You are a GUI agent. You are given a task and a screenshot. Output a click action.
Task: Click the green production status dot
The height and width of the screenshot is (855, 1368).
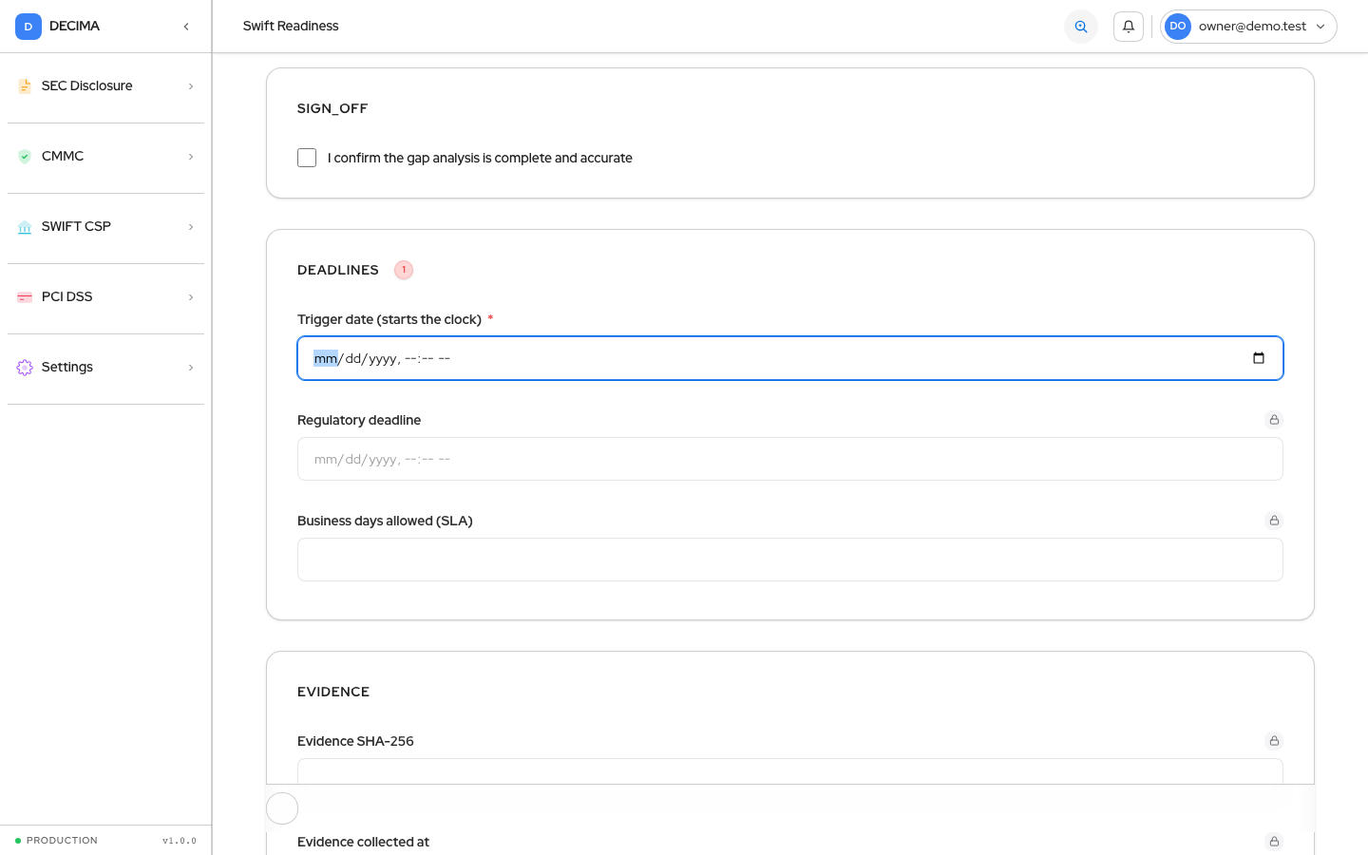[18, 841]
